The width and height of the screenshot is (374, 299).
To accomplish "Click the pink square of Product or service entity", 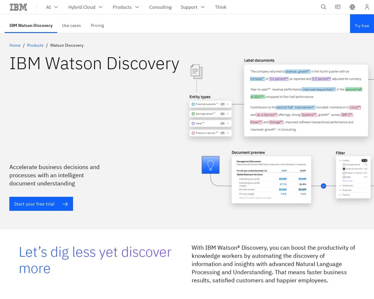I will click(193, 133).
